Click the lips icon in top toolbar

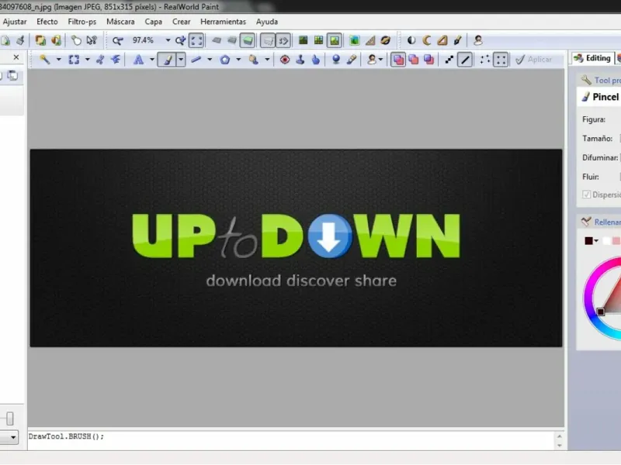385,40
